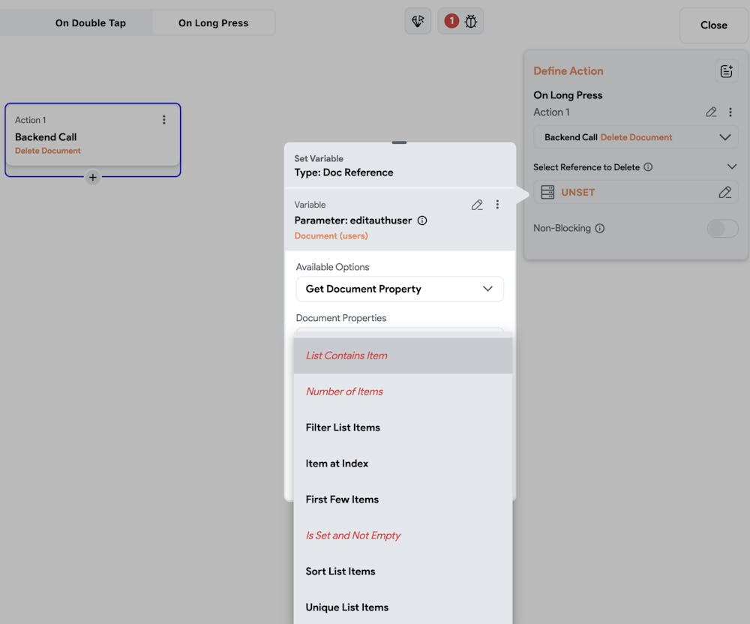Select Filter List Items option

[x=343, y=427]
